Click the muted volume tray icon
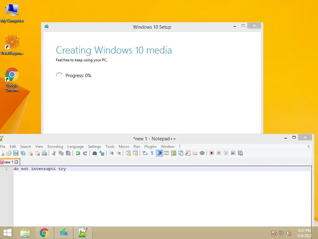318x239 pixels. tap(288, 233)
